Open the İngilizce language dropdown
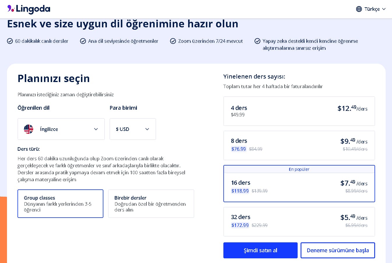This screenshot has height=263, width=392. 61,129
